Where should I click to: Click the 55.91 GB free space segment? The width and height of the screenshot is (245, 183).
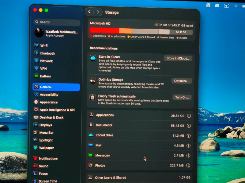tap(181, 32)
